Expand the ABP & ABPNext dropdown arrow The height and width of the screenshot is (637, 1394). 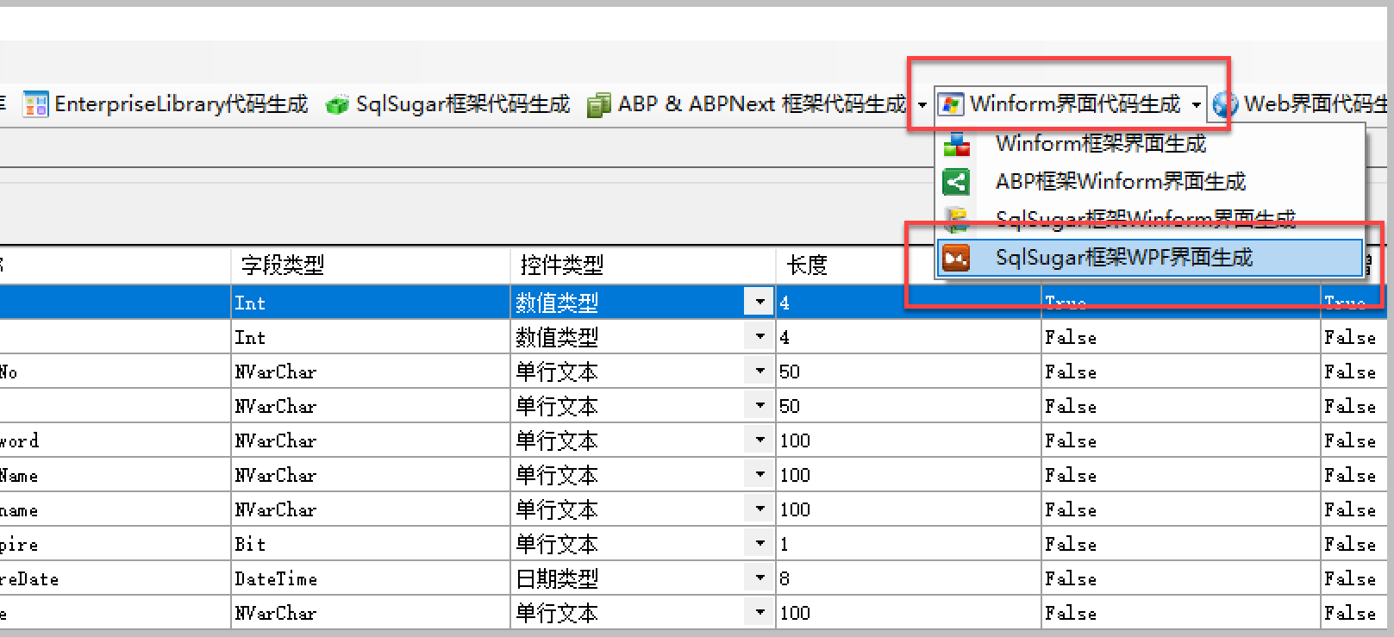[x=922, y=105]
